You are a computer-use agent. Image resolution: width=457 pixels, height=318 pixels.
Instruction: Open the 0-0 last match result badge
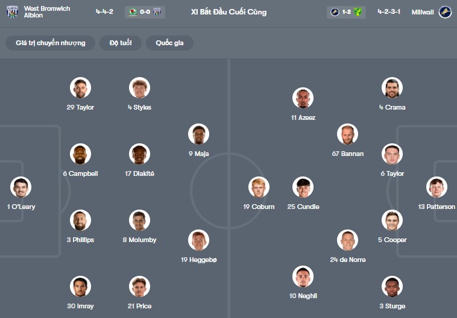[x=145, y=12]
